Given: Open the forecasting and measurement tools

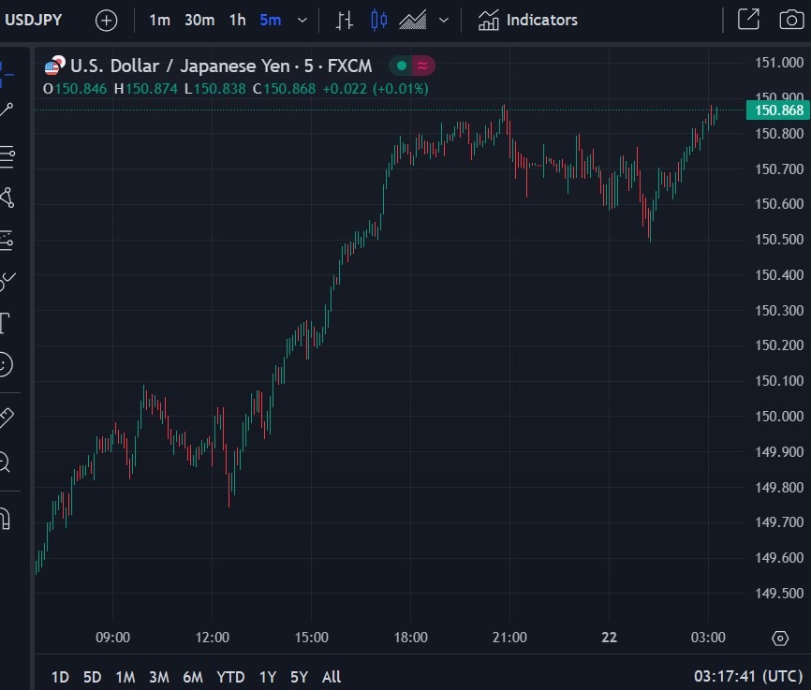Looking at the screenshot, I should (7, 241).
